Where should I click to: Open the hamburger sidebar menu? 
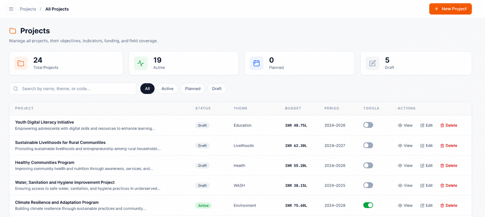pos(11,9)
